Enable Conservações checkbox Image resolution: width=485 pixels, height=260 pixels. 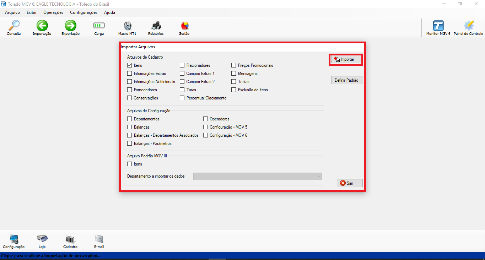(130, 98)
